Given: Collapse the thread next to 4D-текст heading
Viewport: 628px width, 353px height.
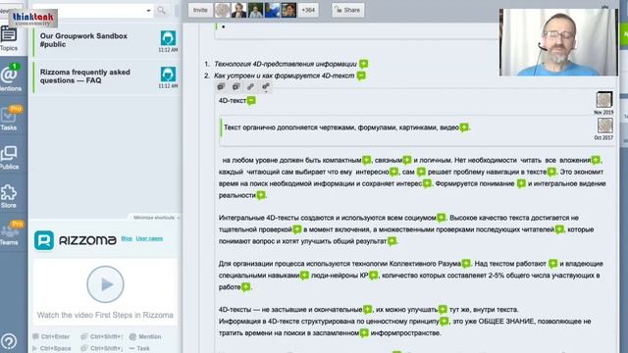Looking at the screenshot, I should [x=251, y=100].
